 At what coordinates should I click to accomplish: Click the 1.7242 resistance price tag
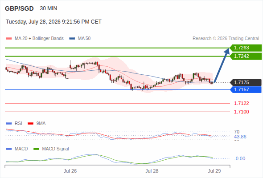coord(246,56)
